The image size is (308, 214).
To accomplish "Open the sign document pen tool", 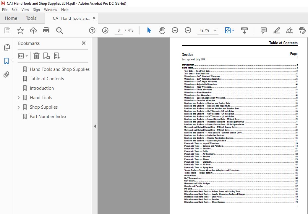I will pos(290,30).
